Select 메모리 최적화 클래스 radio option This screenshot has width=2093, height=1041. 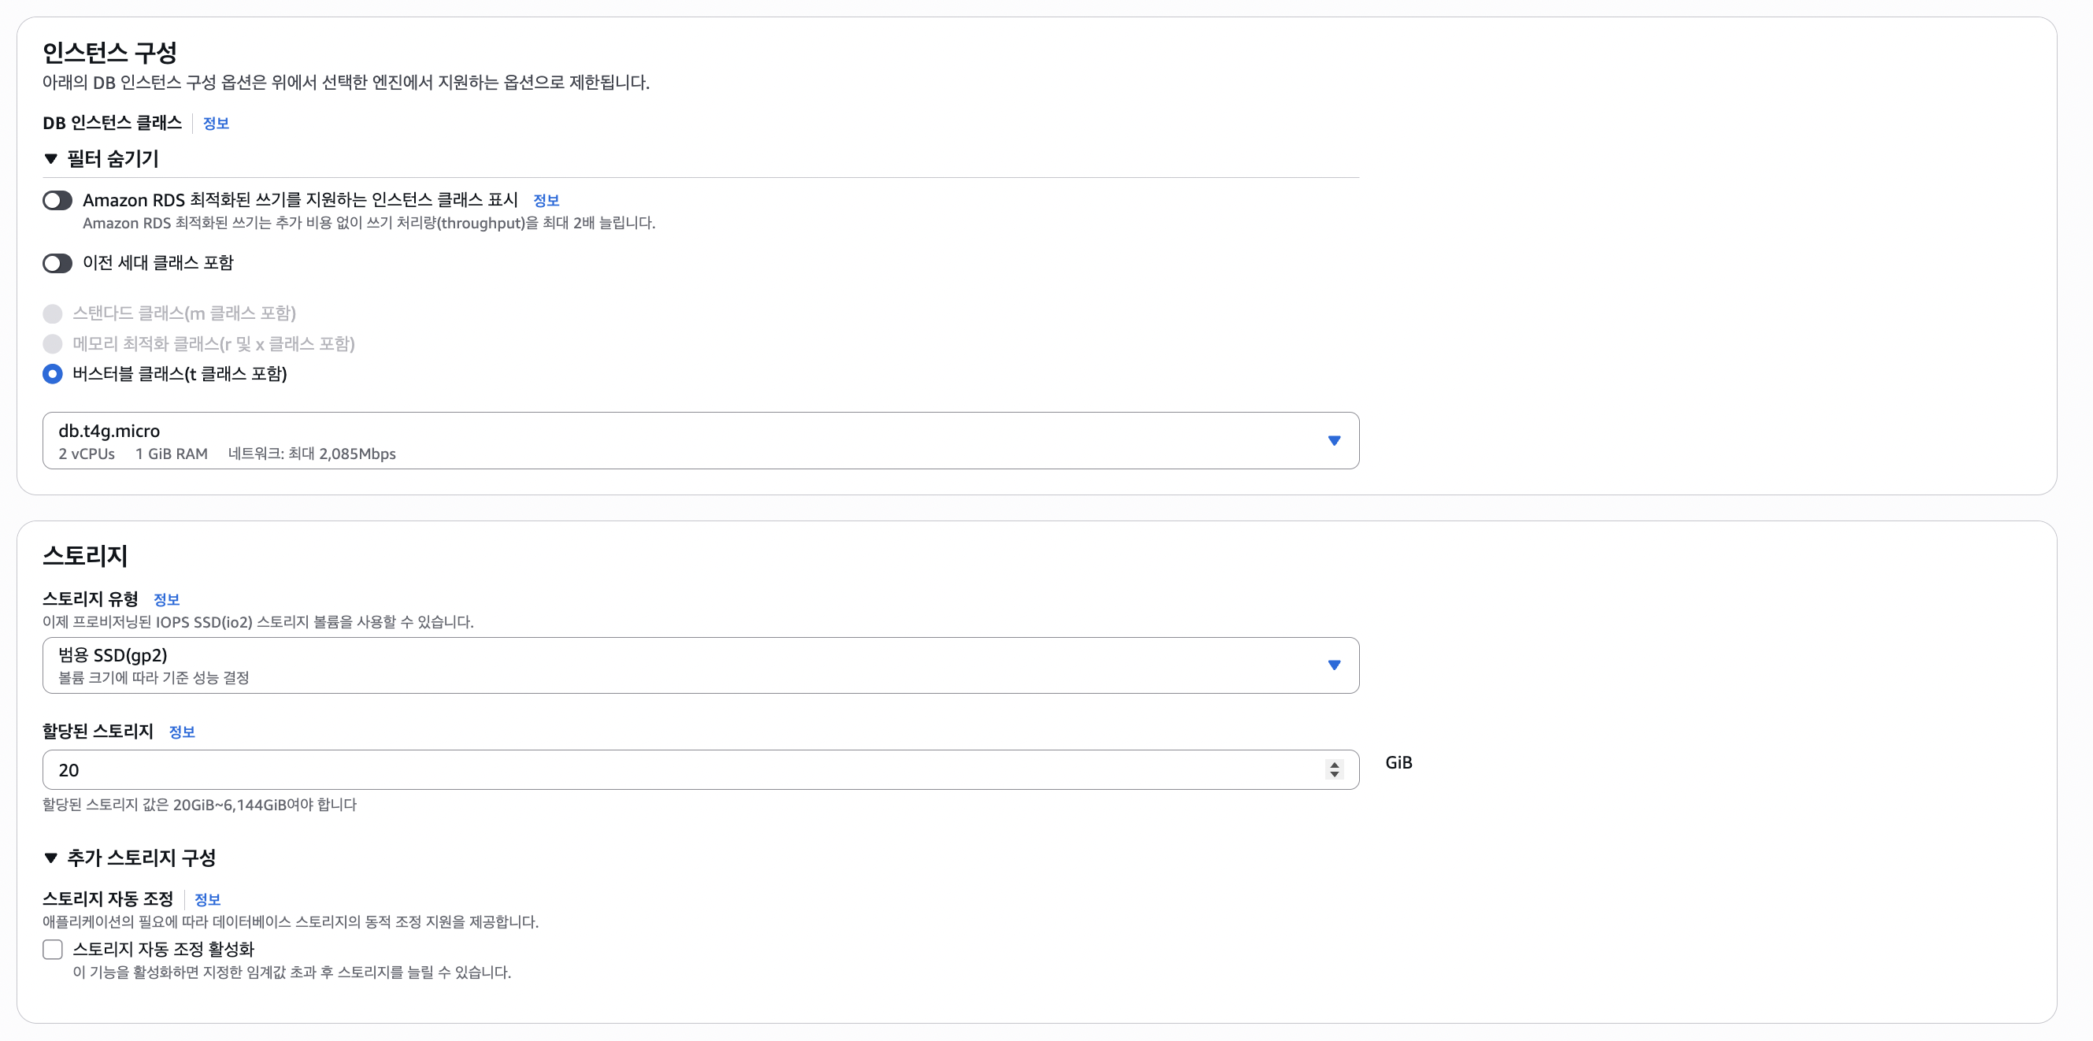[x=52, y=344]
